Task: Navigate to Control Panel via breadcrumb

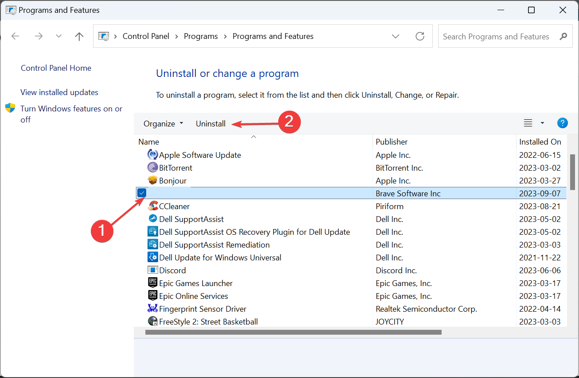Action: point(146,36)
